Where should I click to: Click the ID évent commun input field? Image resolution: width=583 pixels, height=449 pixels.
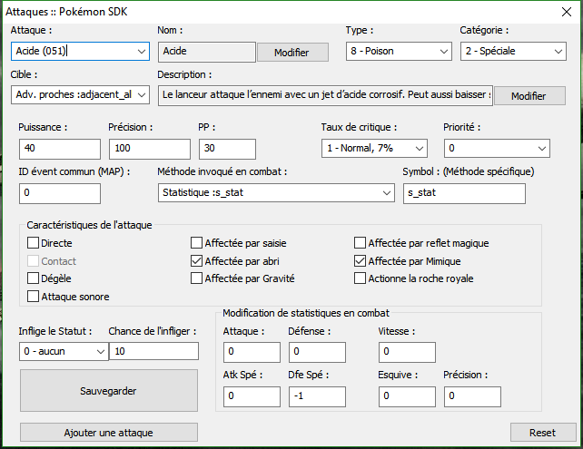click(60, 193)
